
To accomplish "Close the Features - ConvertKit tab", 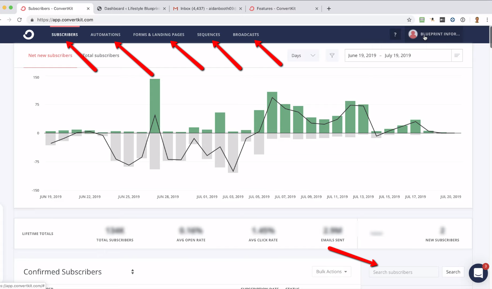I will [317, 8].
